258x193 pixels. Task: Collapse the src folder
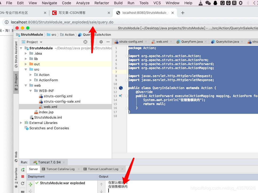[26, 69]
